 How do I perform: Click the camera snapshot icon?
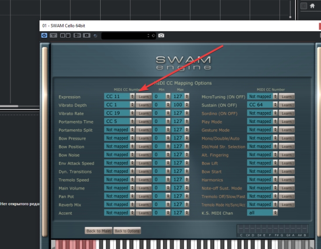(161, 35)
